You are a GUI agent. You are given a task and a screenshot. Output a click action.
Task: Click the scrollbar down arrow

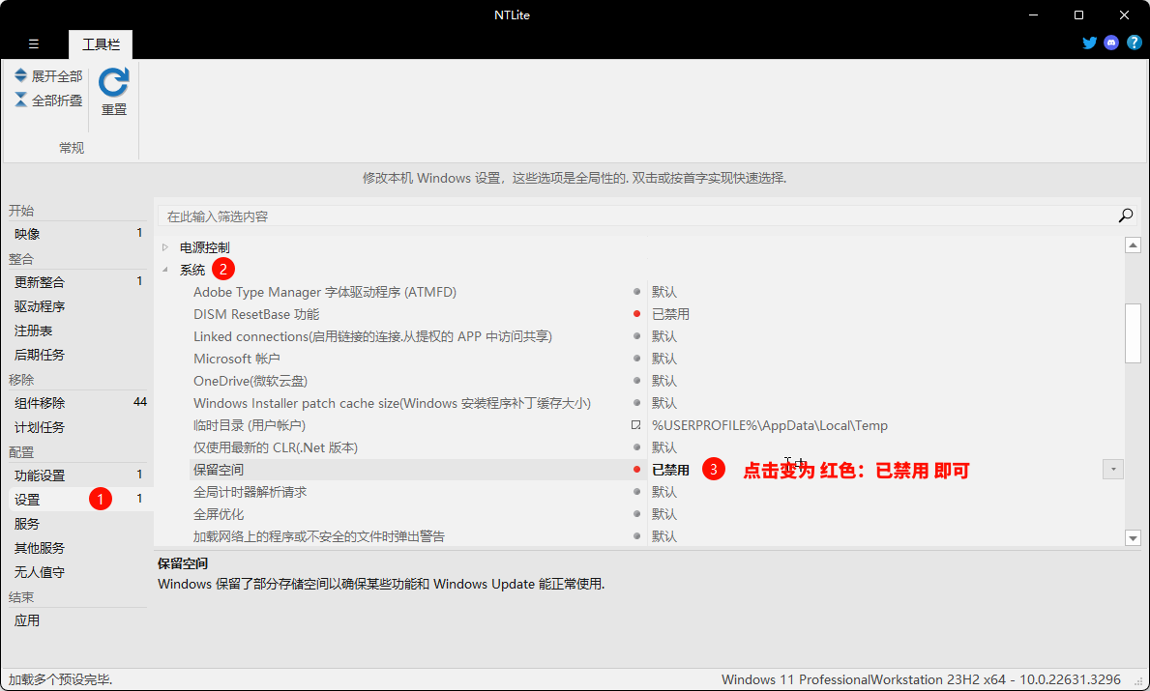point(1134,538)
